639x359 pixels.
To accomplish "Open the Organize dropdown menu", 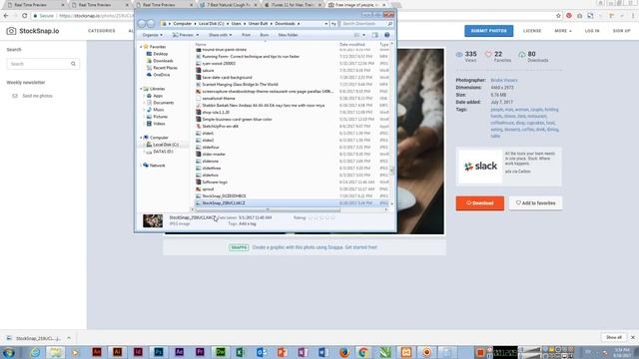I will point(153,35).
